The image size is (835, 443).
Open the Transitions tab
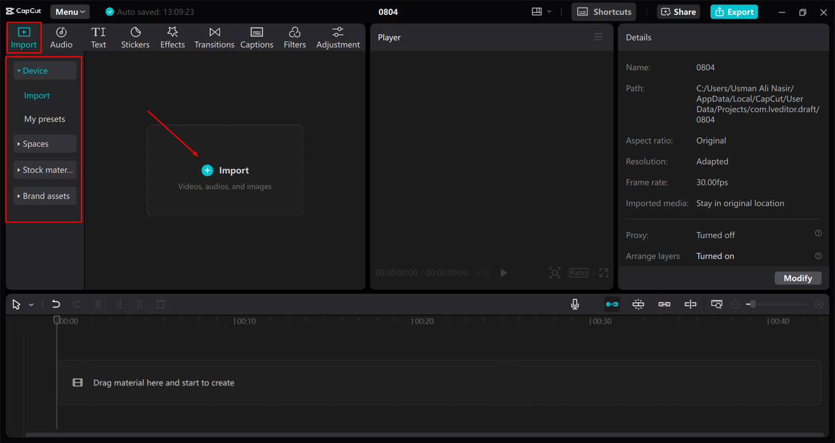pyautogui.click(x=214, y=38)
